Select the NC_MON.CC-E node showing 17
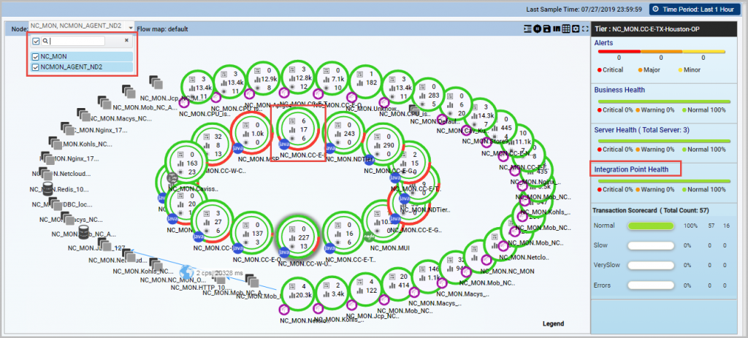The image size is (748, 338). click(x=299, y=130)
